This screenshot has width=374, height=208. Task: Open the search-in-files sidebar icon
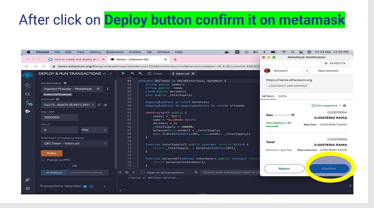(28, 94)
